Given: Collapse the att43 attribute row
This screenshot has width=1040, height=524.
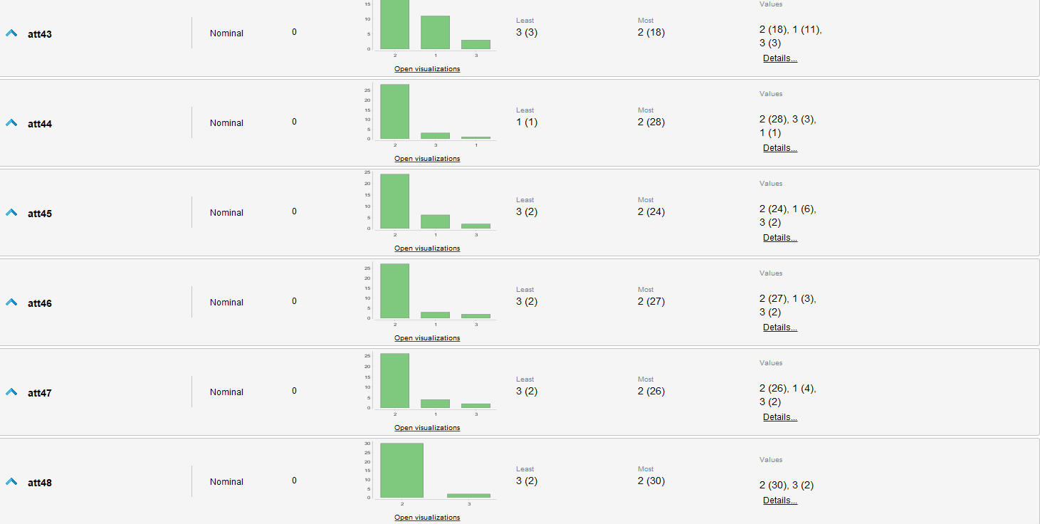Looking at the screenshot, I should 11,33.
